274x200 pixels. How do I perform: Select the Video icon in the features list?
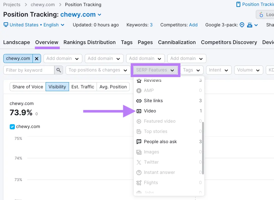click(139, 111)
